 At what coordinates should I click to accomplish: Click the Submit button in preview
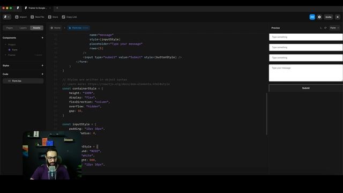[x=306, y=88]
